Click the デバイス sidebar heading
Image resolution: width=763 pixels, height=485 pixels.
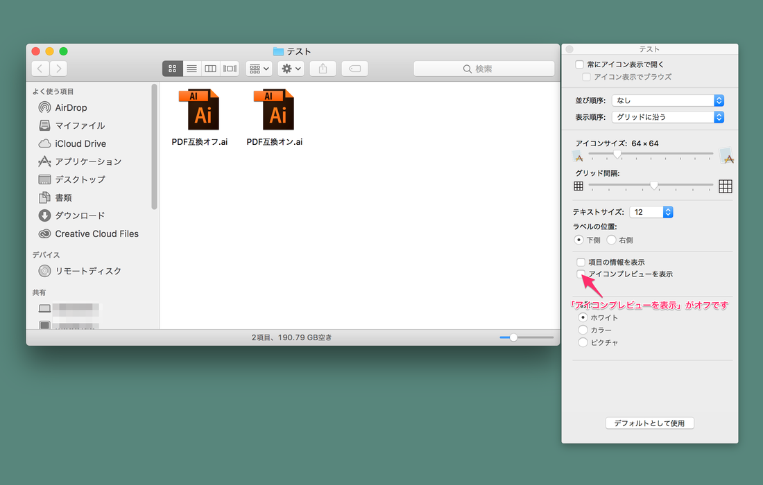click(x=46, y=255)
